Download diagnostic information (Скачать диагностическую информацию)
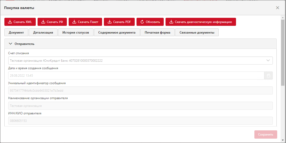 (x=201, y=22)
